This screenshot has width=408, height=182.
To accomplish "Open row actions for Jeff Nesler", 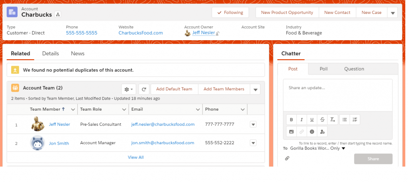I will [x=253, y=124].
